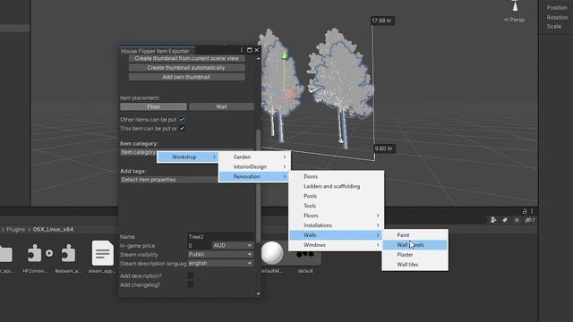
Task: Create thumbnail from current scene view
Action: click(186, 58)
